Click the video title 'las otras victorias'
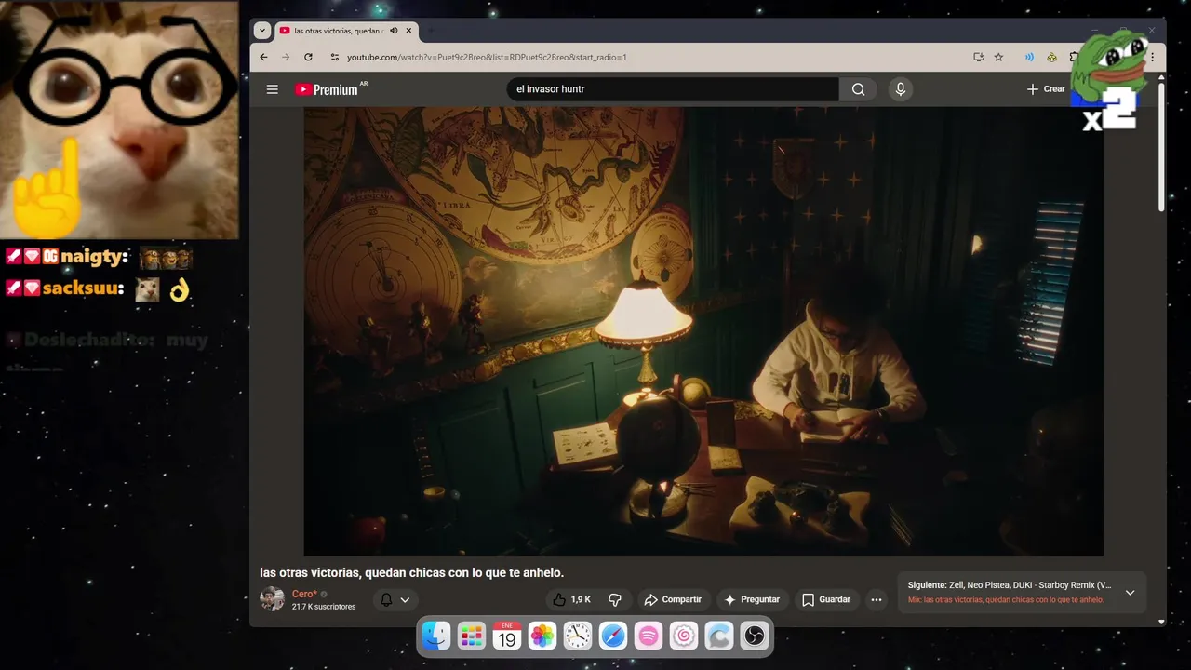 (x=412, y=572)
